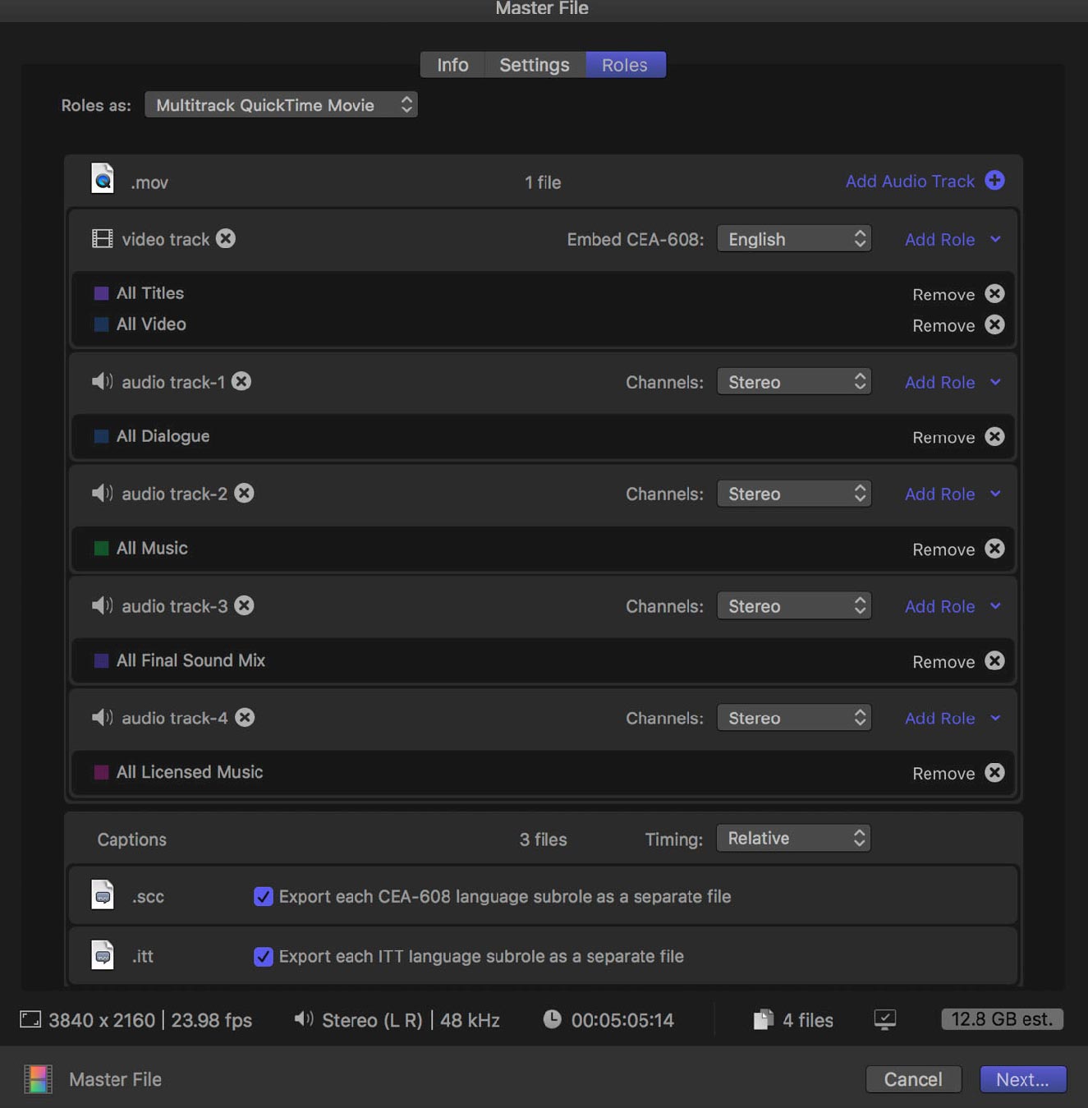Click the .scc caption file icon
This screenshot has height=1108, width=1088.
(x=103, y=894)
